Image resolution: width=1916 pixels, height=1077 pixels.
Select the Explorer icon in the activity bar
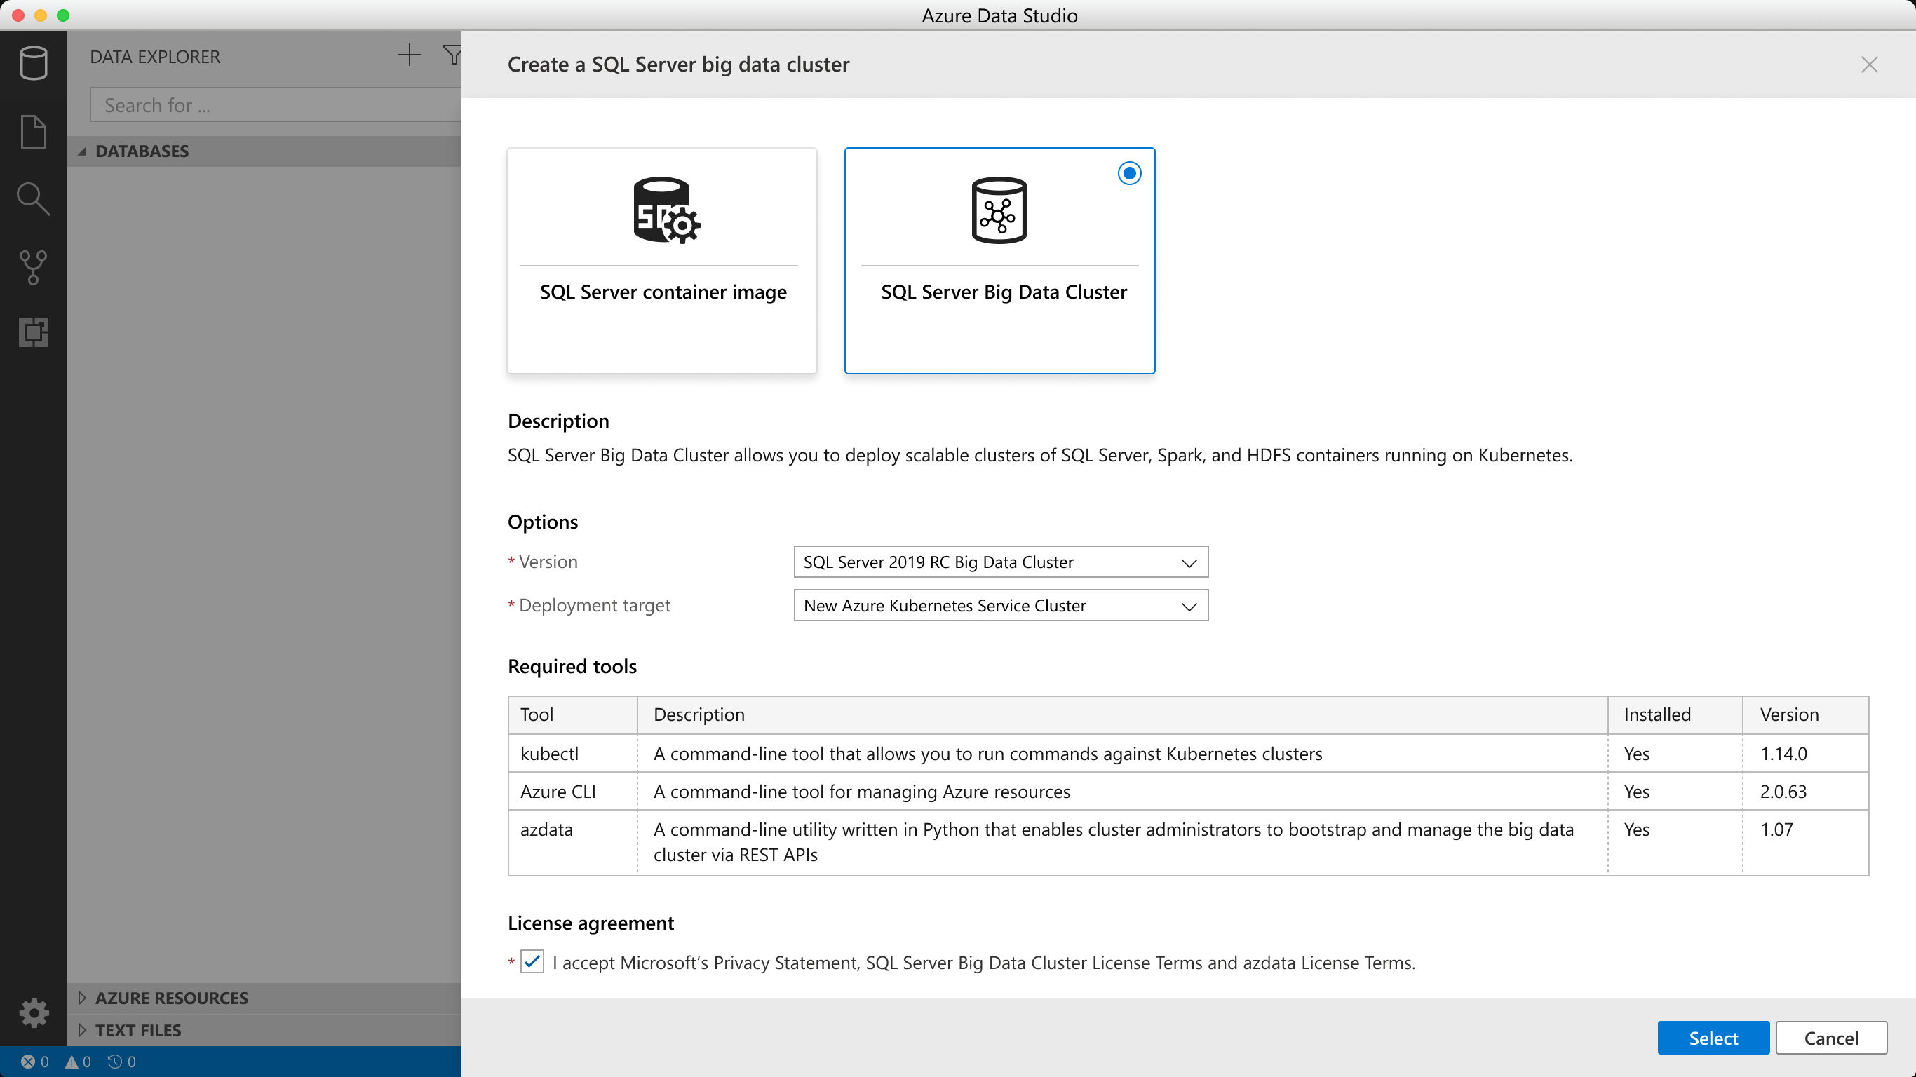tap(34, 131)
